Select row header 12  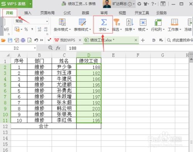(x=5, y=126)
